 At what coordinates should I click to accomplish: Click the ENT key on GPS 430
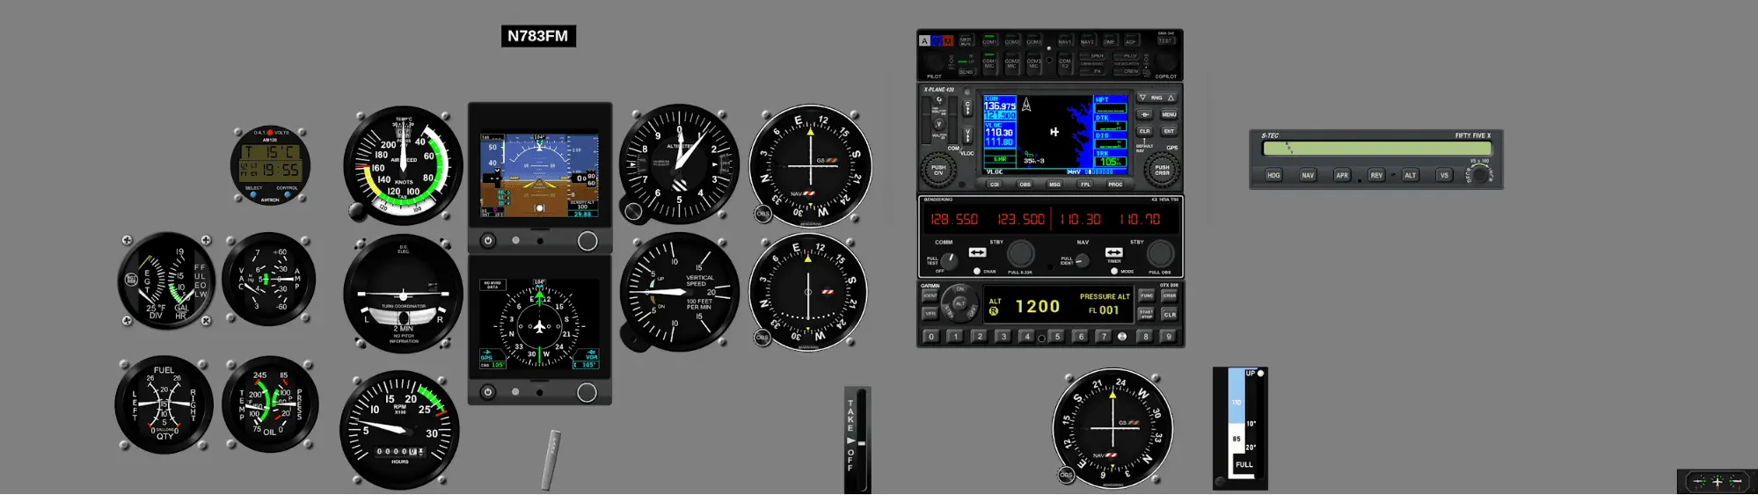(x=1169, y=131)
